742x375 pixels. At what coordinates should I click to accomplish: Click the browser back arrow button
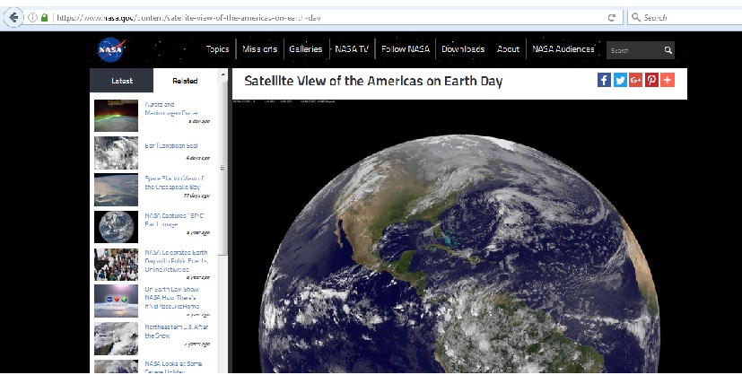(x=13, y=18)
